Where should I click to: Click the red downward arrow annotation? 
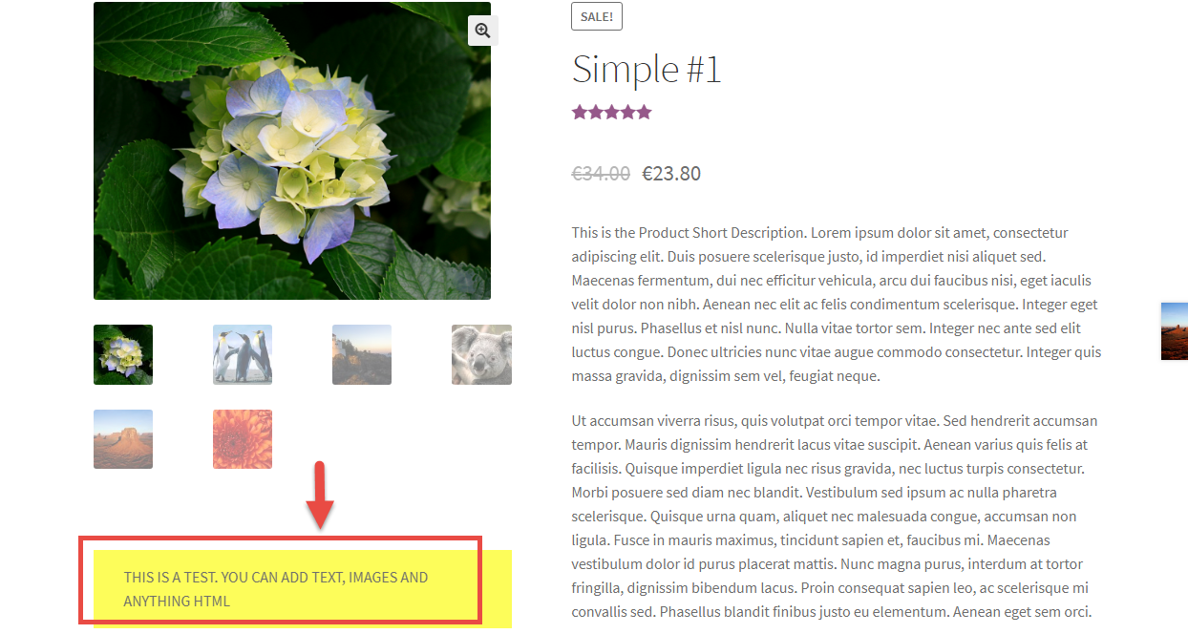(322, 495)
